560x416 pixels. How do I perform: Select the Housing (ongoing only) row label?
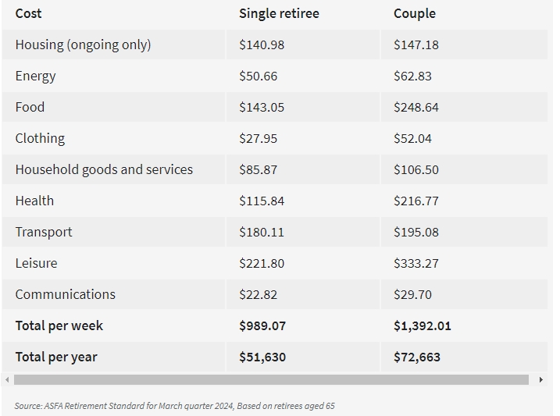tap(83, 44)
